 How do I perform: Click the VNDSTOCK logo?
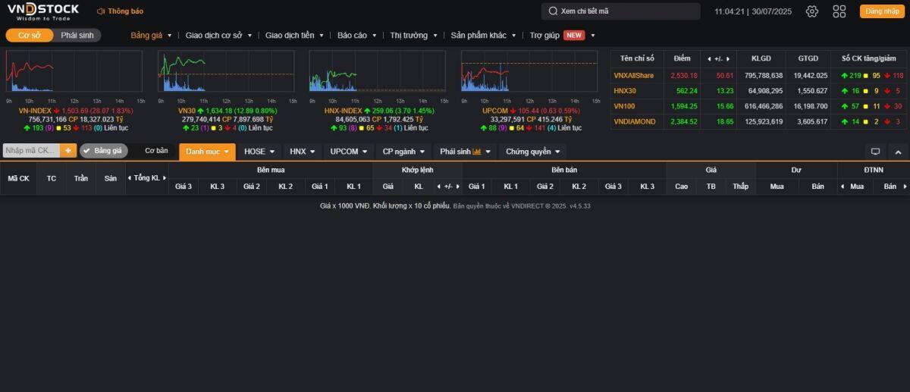[x=42, y=11]
